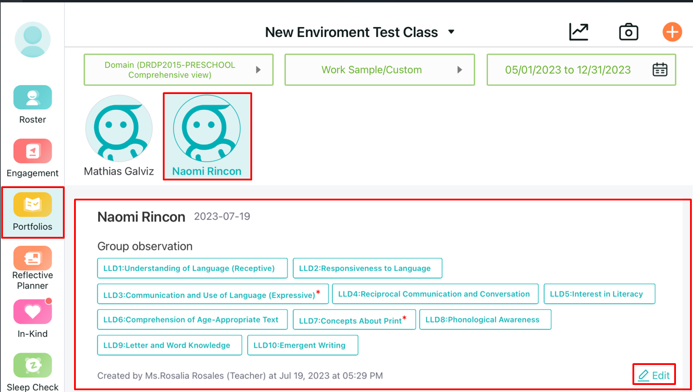Expand the Work Sample/Custom filter

pyautogui.click(x=380, y=70)
